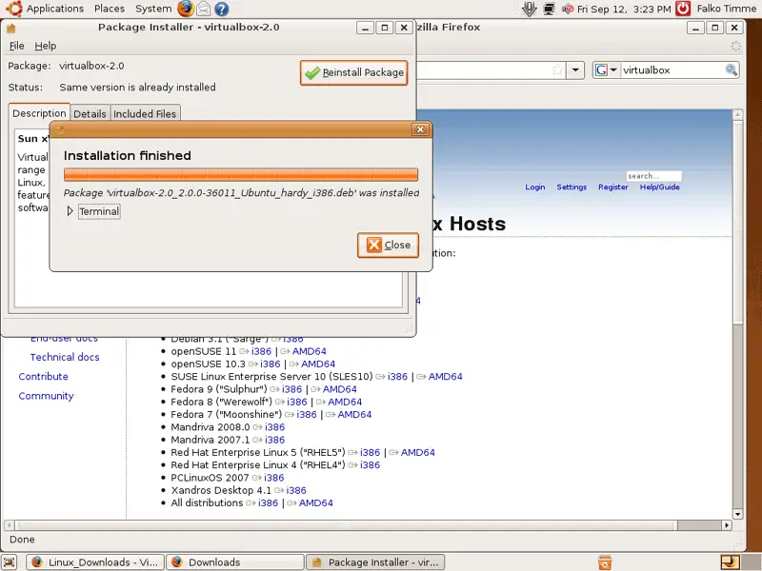Screen dimensions: 762x571
Task: Click the i386 link for Red Hat Enterprise Linux 4
Action: (370, 465)
